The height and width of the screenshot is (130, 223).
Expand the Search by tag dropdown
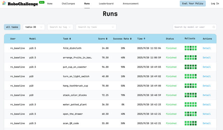60,27
